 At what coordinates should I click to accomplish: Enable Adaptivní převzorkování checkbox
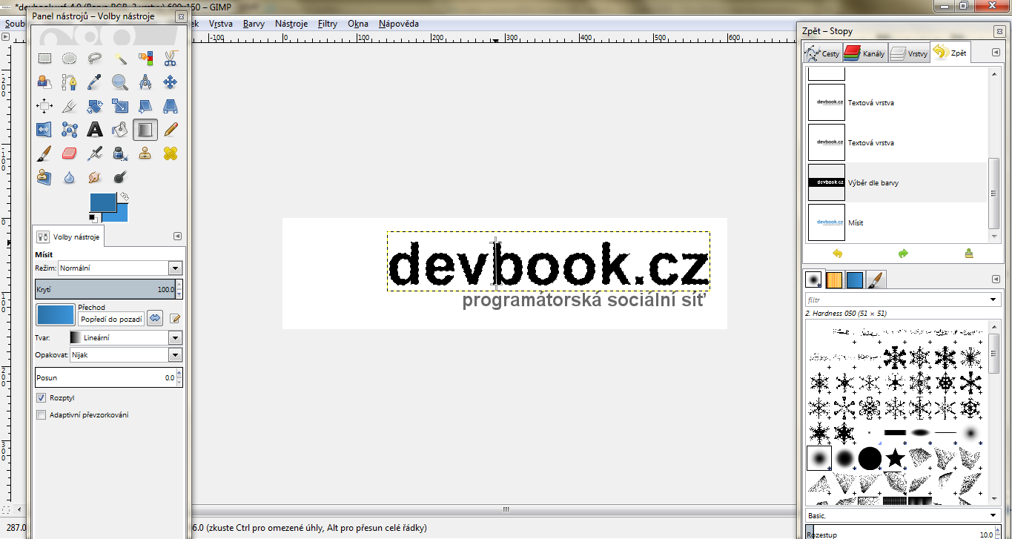(41, 415)
